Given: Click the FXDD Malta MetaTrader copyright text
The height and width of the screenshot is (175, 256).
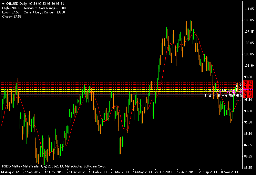Looking at the screenshot, I should (53, 166).
